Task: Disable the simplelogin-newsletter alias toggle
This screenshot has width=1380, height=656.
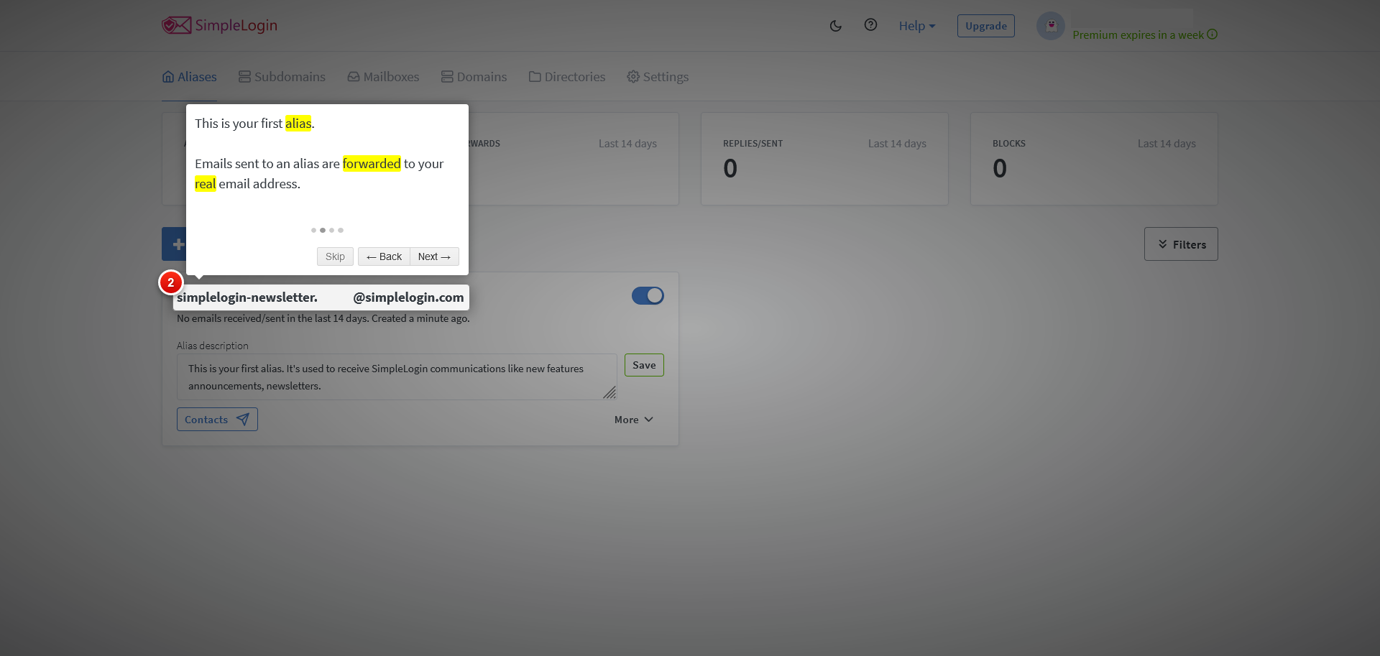Action: point(648,296)
